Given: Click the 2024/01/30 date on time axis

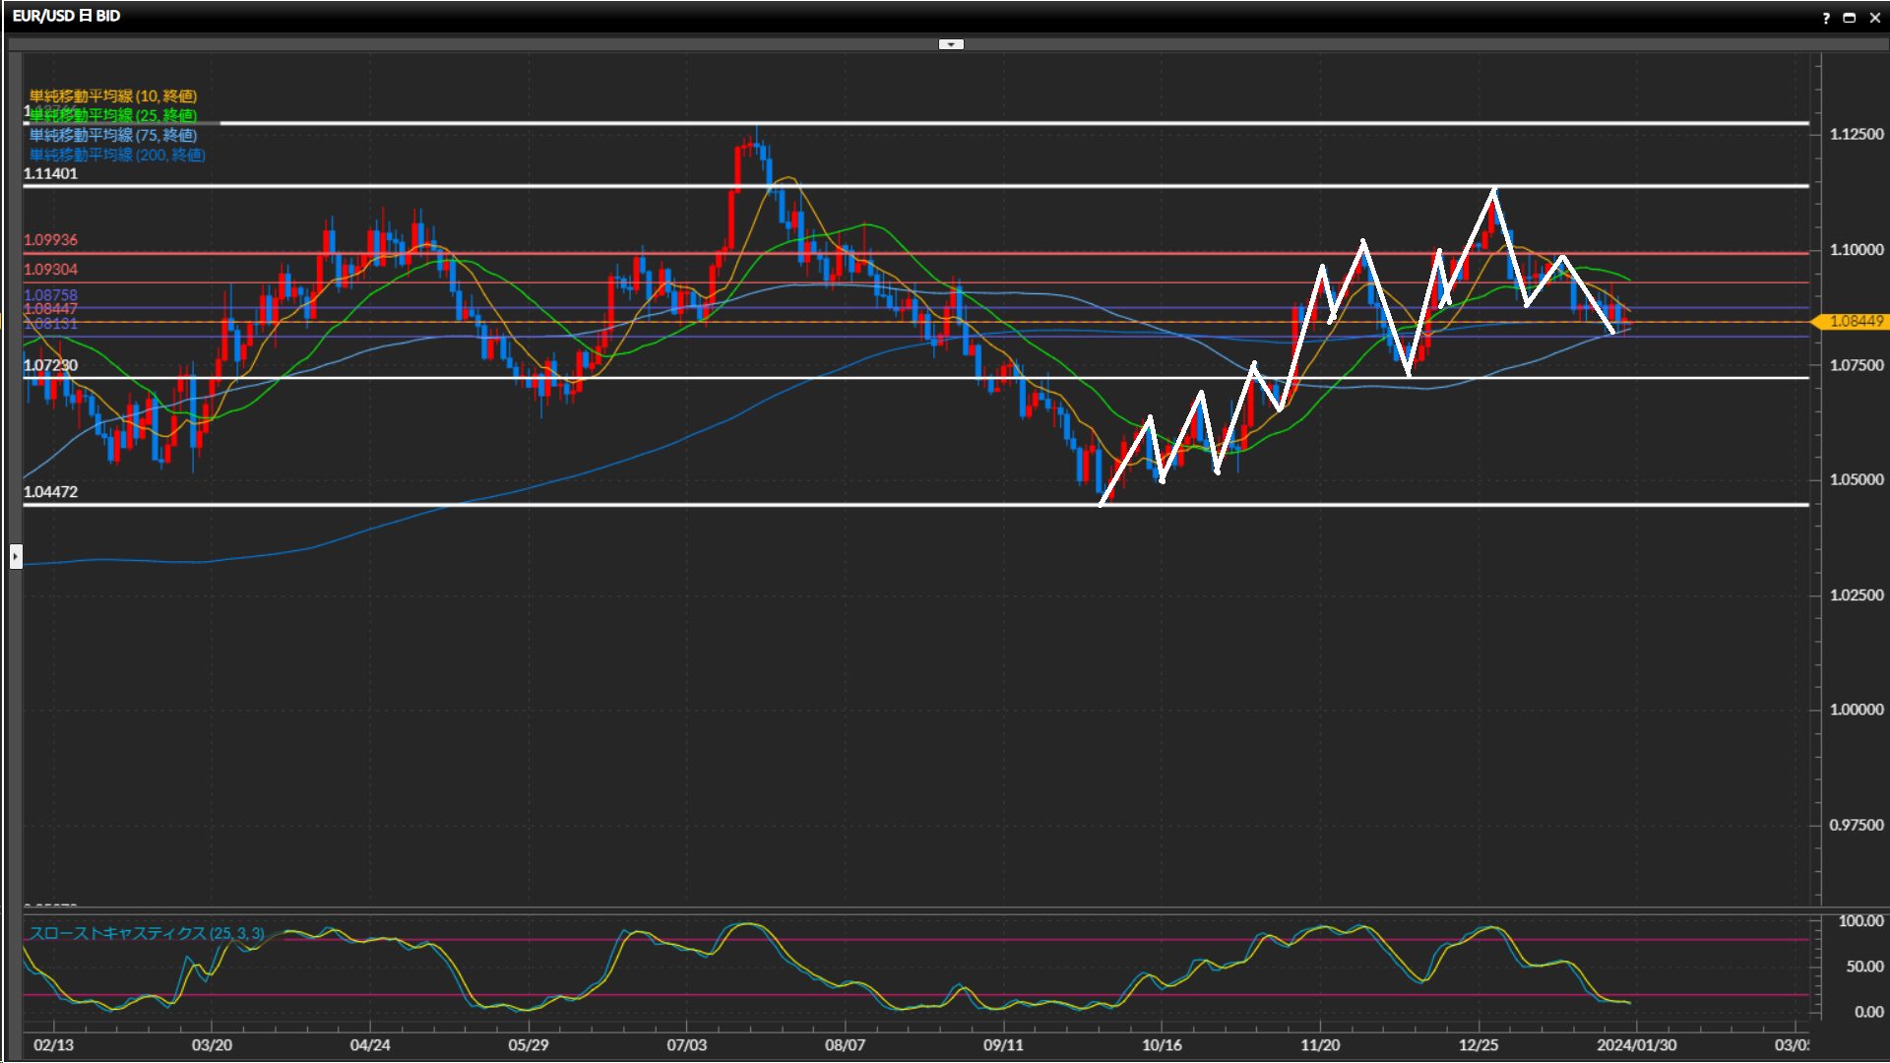Looking at the screenshot, I should (x=1636, y=1044).
